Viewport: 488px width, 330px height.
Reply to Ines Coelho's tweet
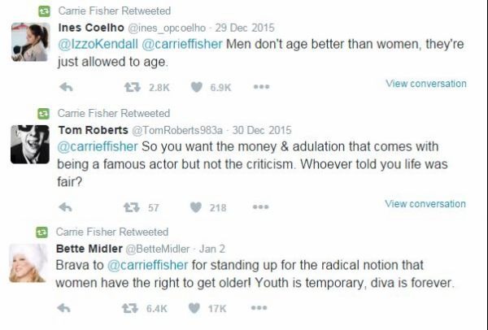click(x=67, y=87)
